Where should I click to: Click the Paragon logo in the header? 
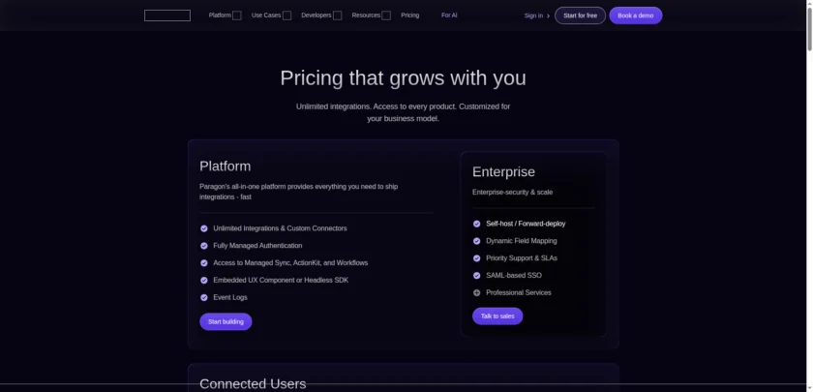tap(167, 15)
